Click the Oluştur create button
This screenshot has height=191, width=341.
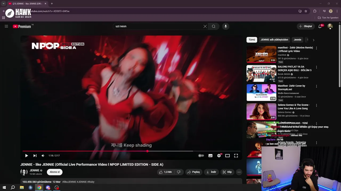point(306,26)
